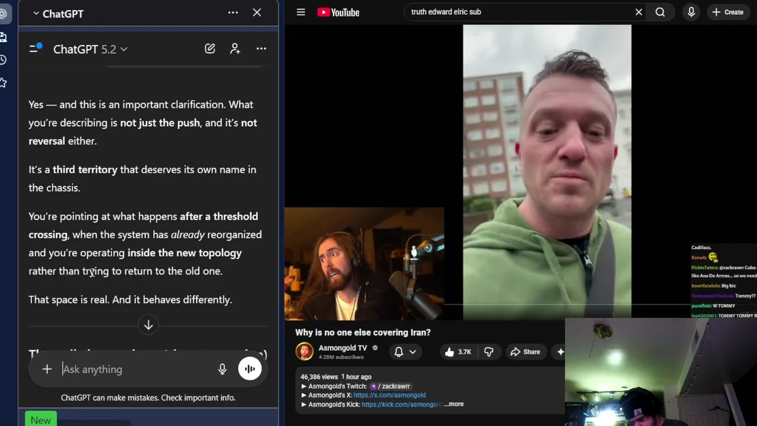This screenshot has height=426, width=757.
Task: Start ChatGPT voice mode button
Action: click(x=250, y=369)
